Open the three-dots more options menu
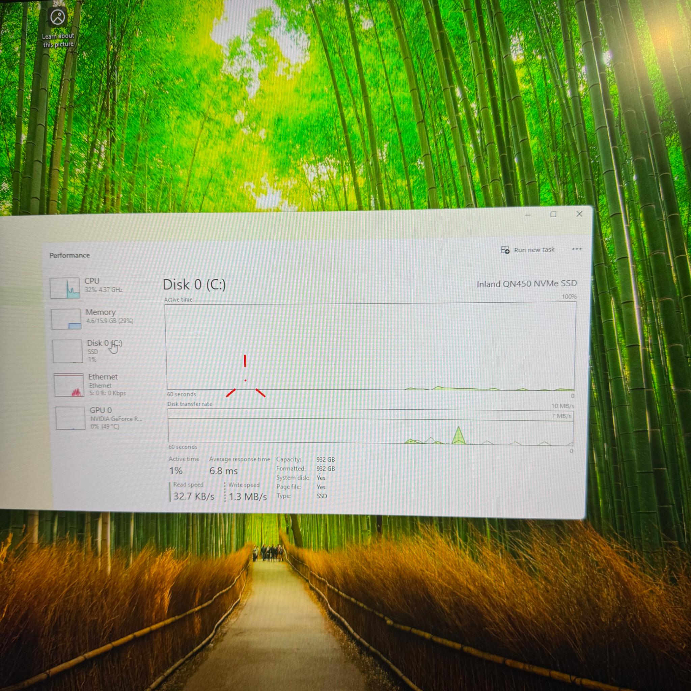691x691 pixels. point(577,249)
